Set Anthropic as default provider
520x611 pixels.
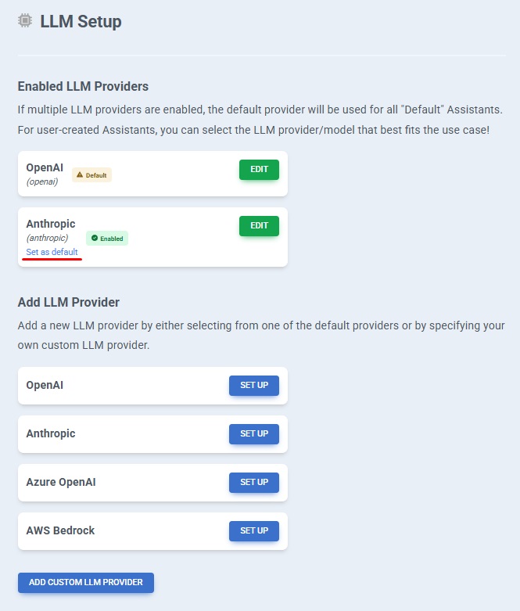coord(52,252)
